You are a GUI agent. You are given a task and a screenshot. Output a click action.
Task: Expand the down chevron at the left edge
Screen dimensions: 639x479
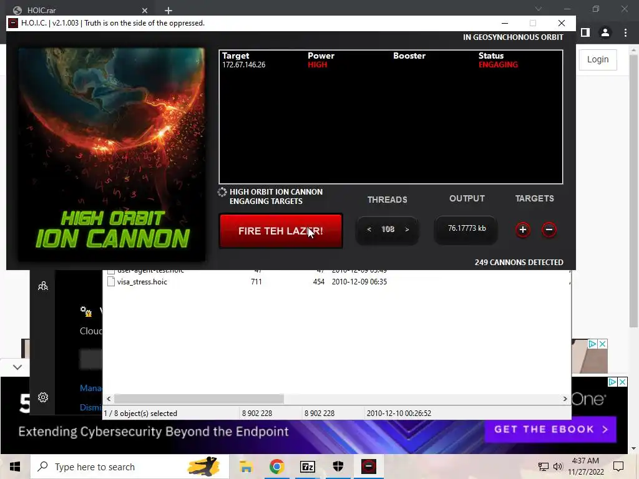click(x=17, y=367)
